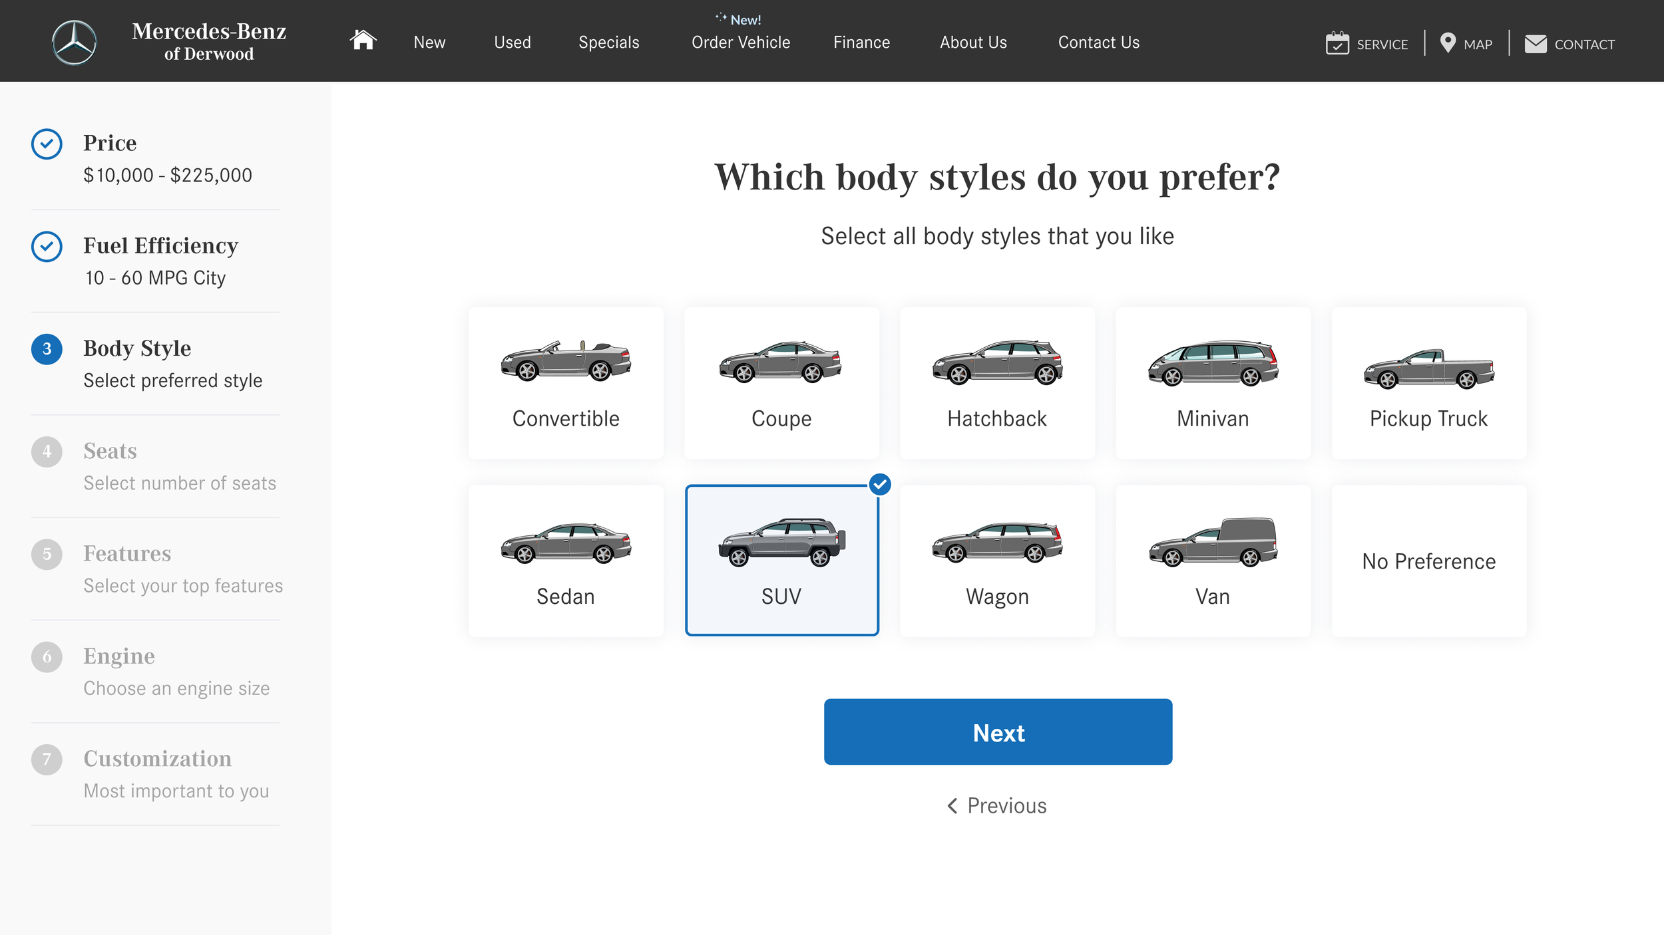
Task: Select the Van body style card
Action: coord(1213,561)
